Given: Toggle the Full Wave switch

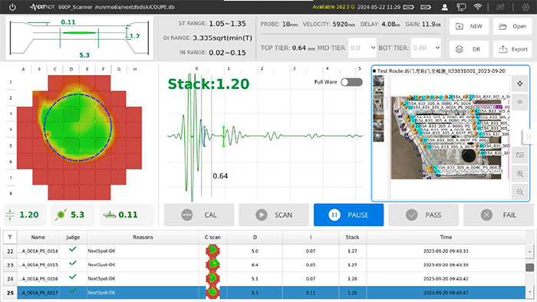Looking at the screenshot, I should pyautogui.click(x=351, y=82).
